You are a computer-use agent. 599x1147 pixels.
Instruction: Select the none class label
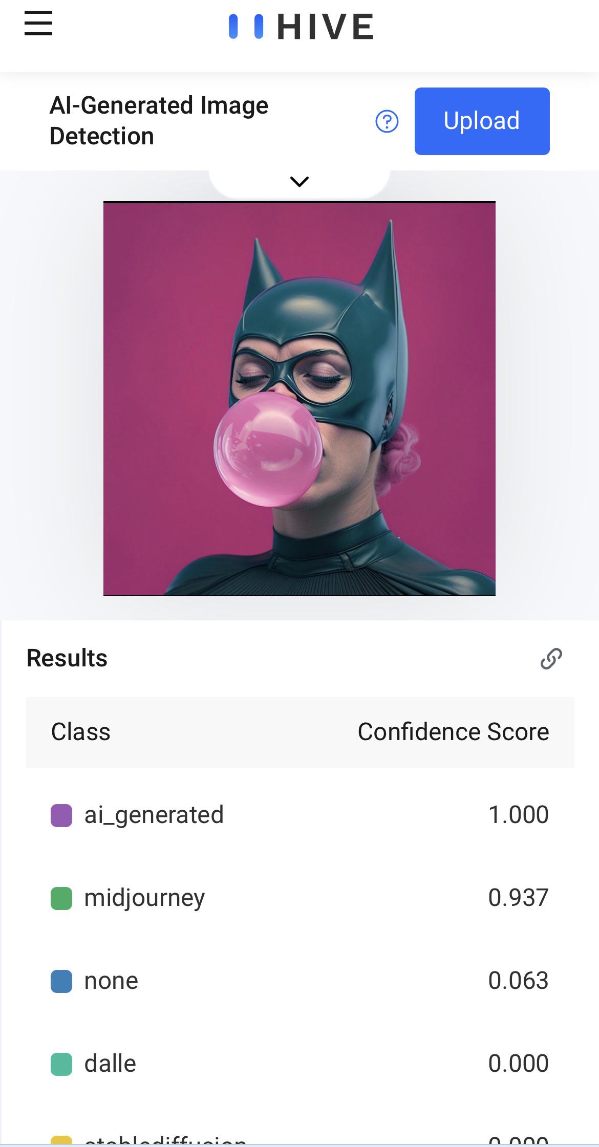[x=111, y=982]
